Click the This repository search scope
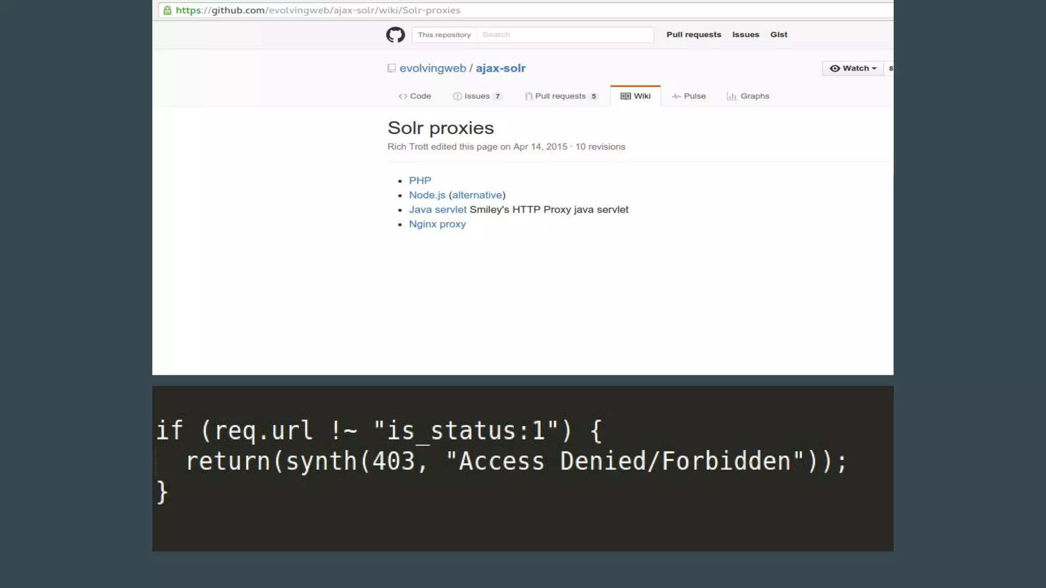This screenshot has height=588, width=1046. [x=444, y=35]
